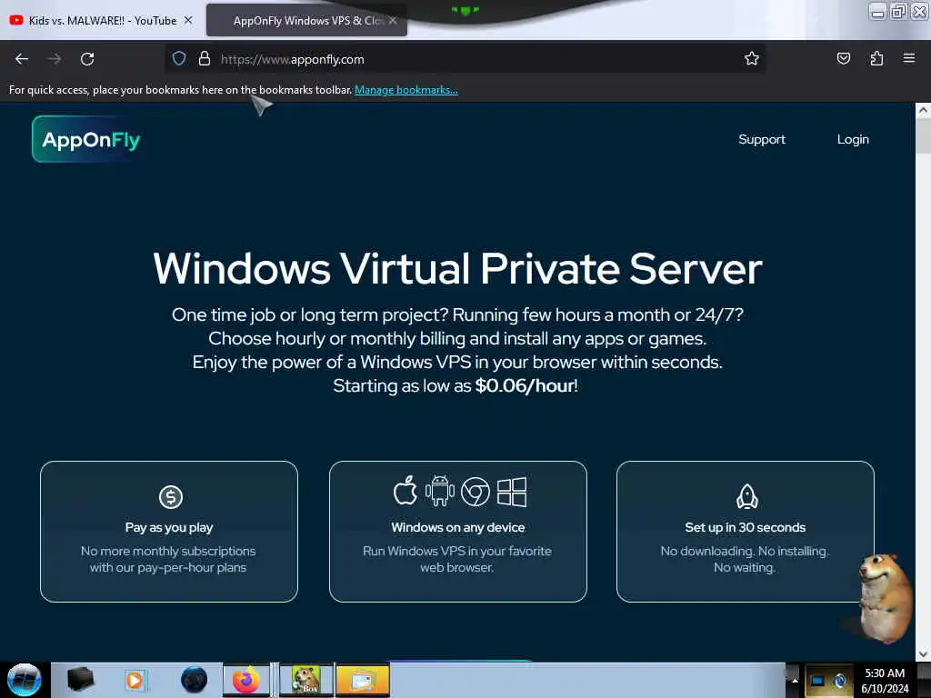
Task: Click the Set up in 30 seconds heading
Action: [746, 527]
